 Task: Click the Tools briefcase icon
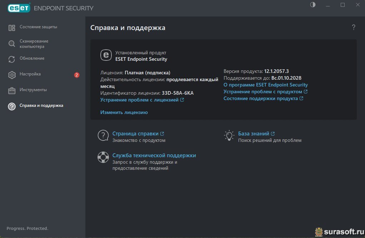(x=12, y=90)
